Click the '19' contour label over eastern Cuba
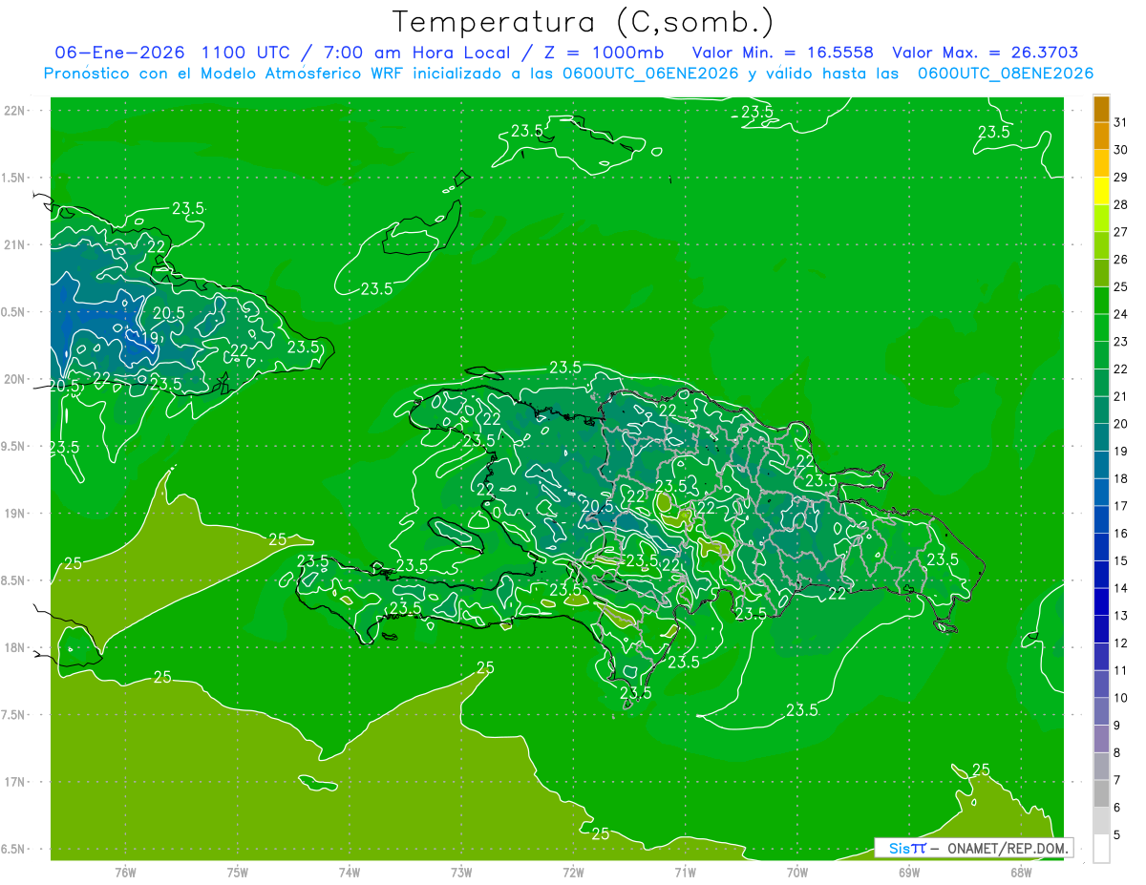This screenshot has height=885, width=1146. pyautogui.click(x=151, y=338)
